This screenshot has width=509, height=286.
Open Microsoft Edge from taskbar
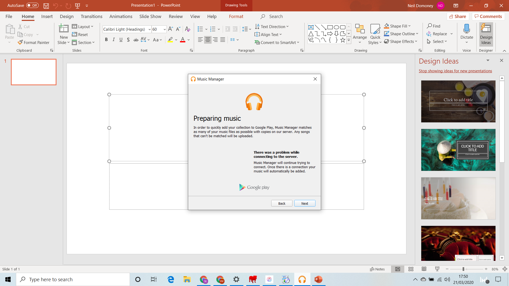pyautogui.click(x=171, y=279)
